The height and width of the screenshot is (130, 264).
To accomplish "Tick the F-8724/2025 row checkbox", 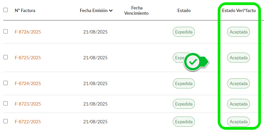I will pos(6,83).
